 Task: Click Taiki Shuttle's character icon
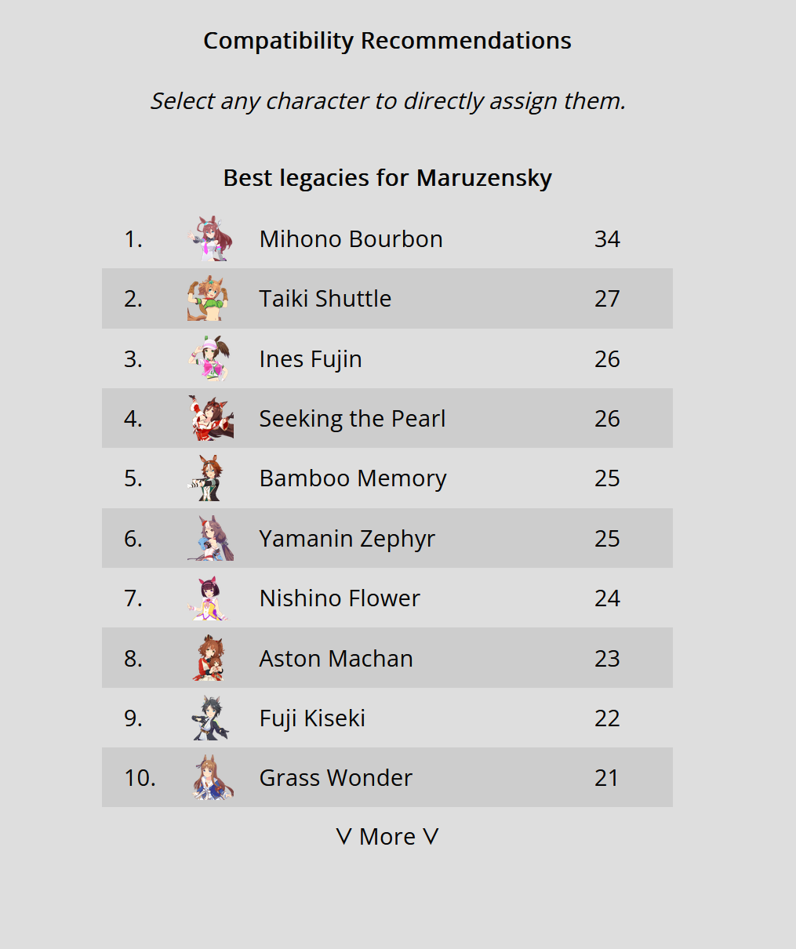click(x=211, y=298)
